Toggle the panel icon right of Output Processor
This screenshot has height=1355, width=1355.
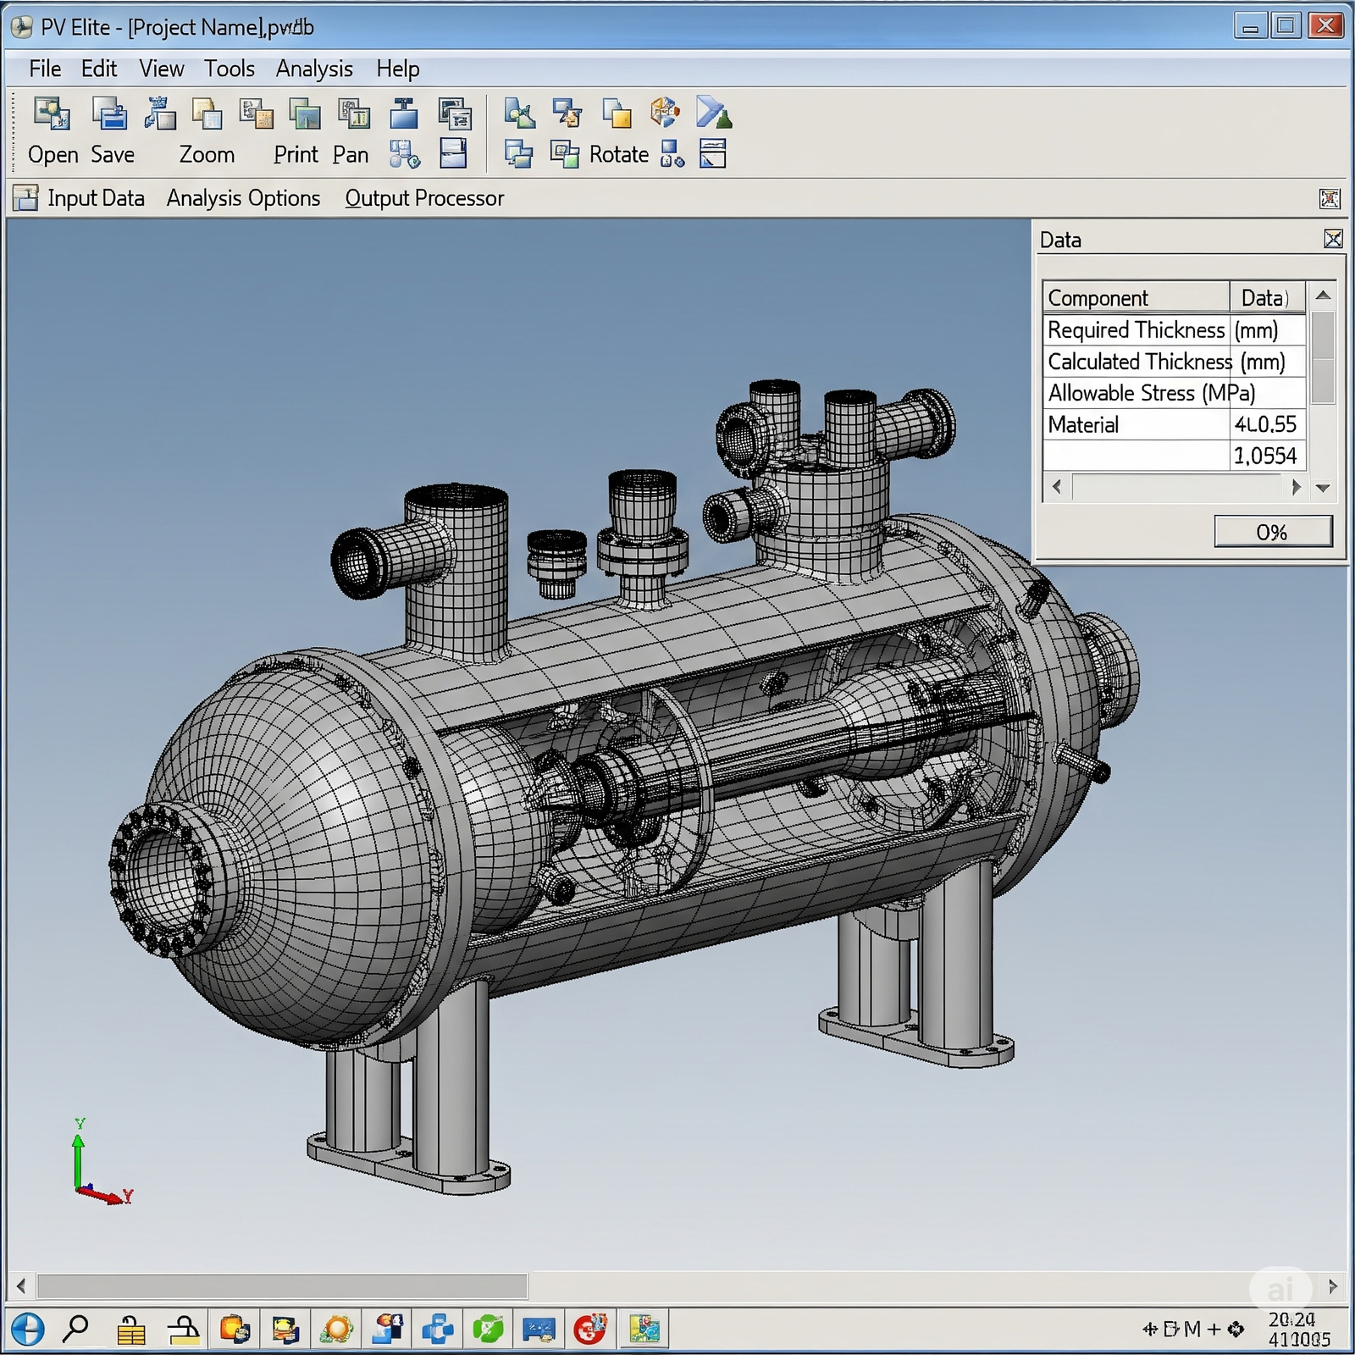pos(1330,198)
